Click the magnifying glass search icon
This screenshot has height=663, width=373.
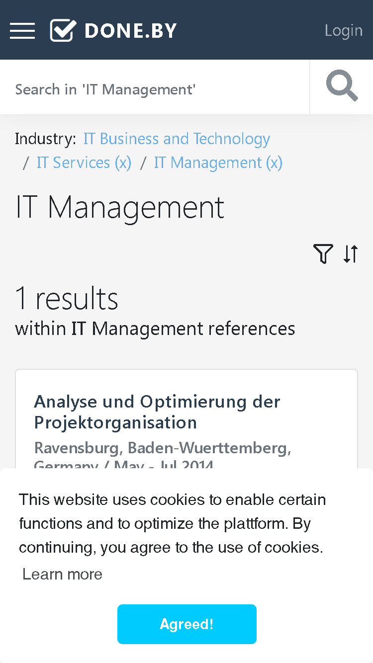[x=342, y=86]
